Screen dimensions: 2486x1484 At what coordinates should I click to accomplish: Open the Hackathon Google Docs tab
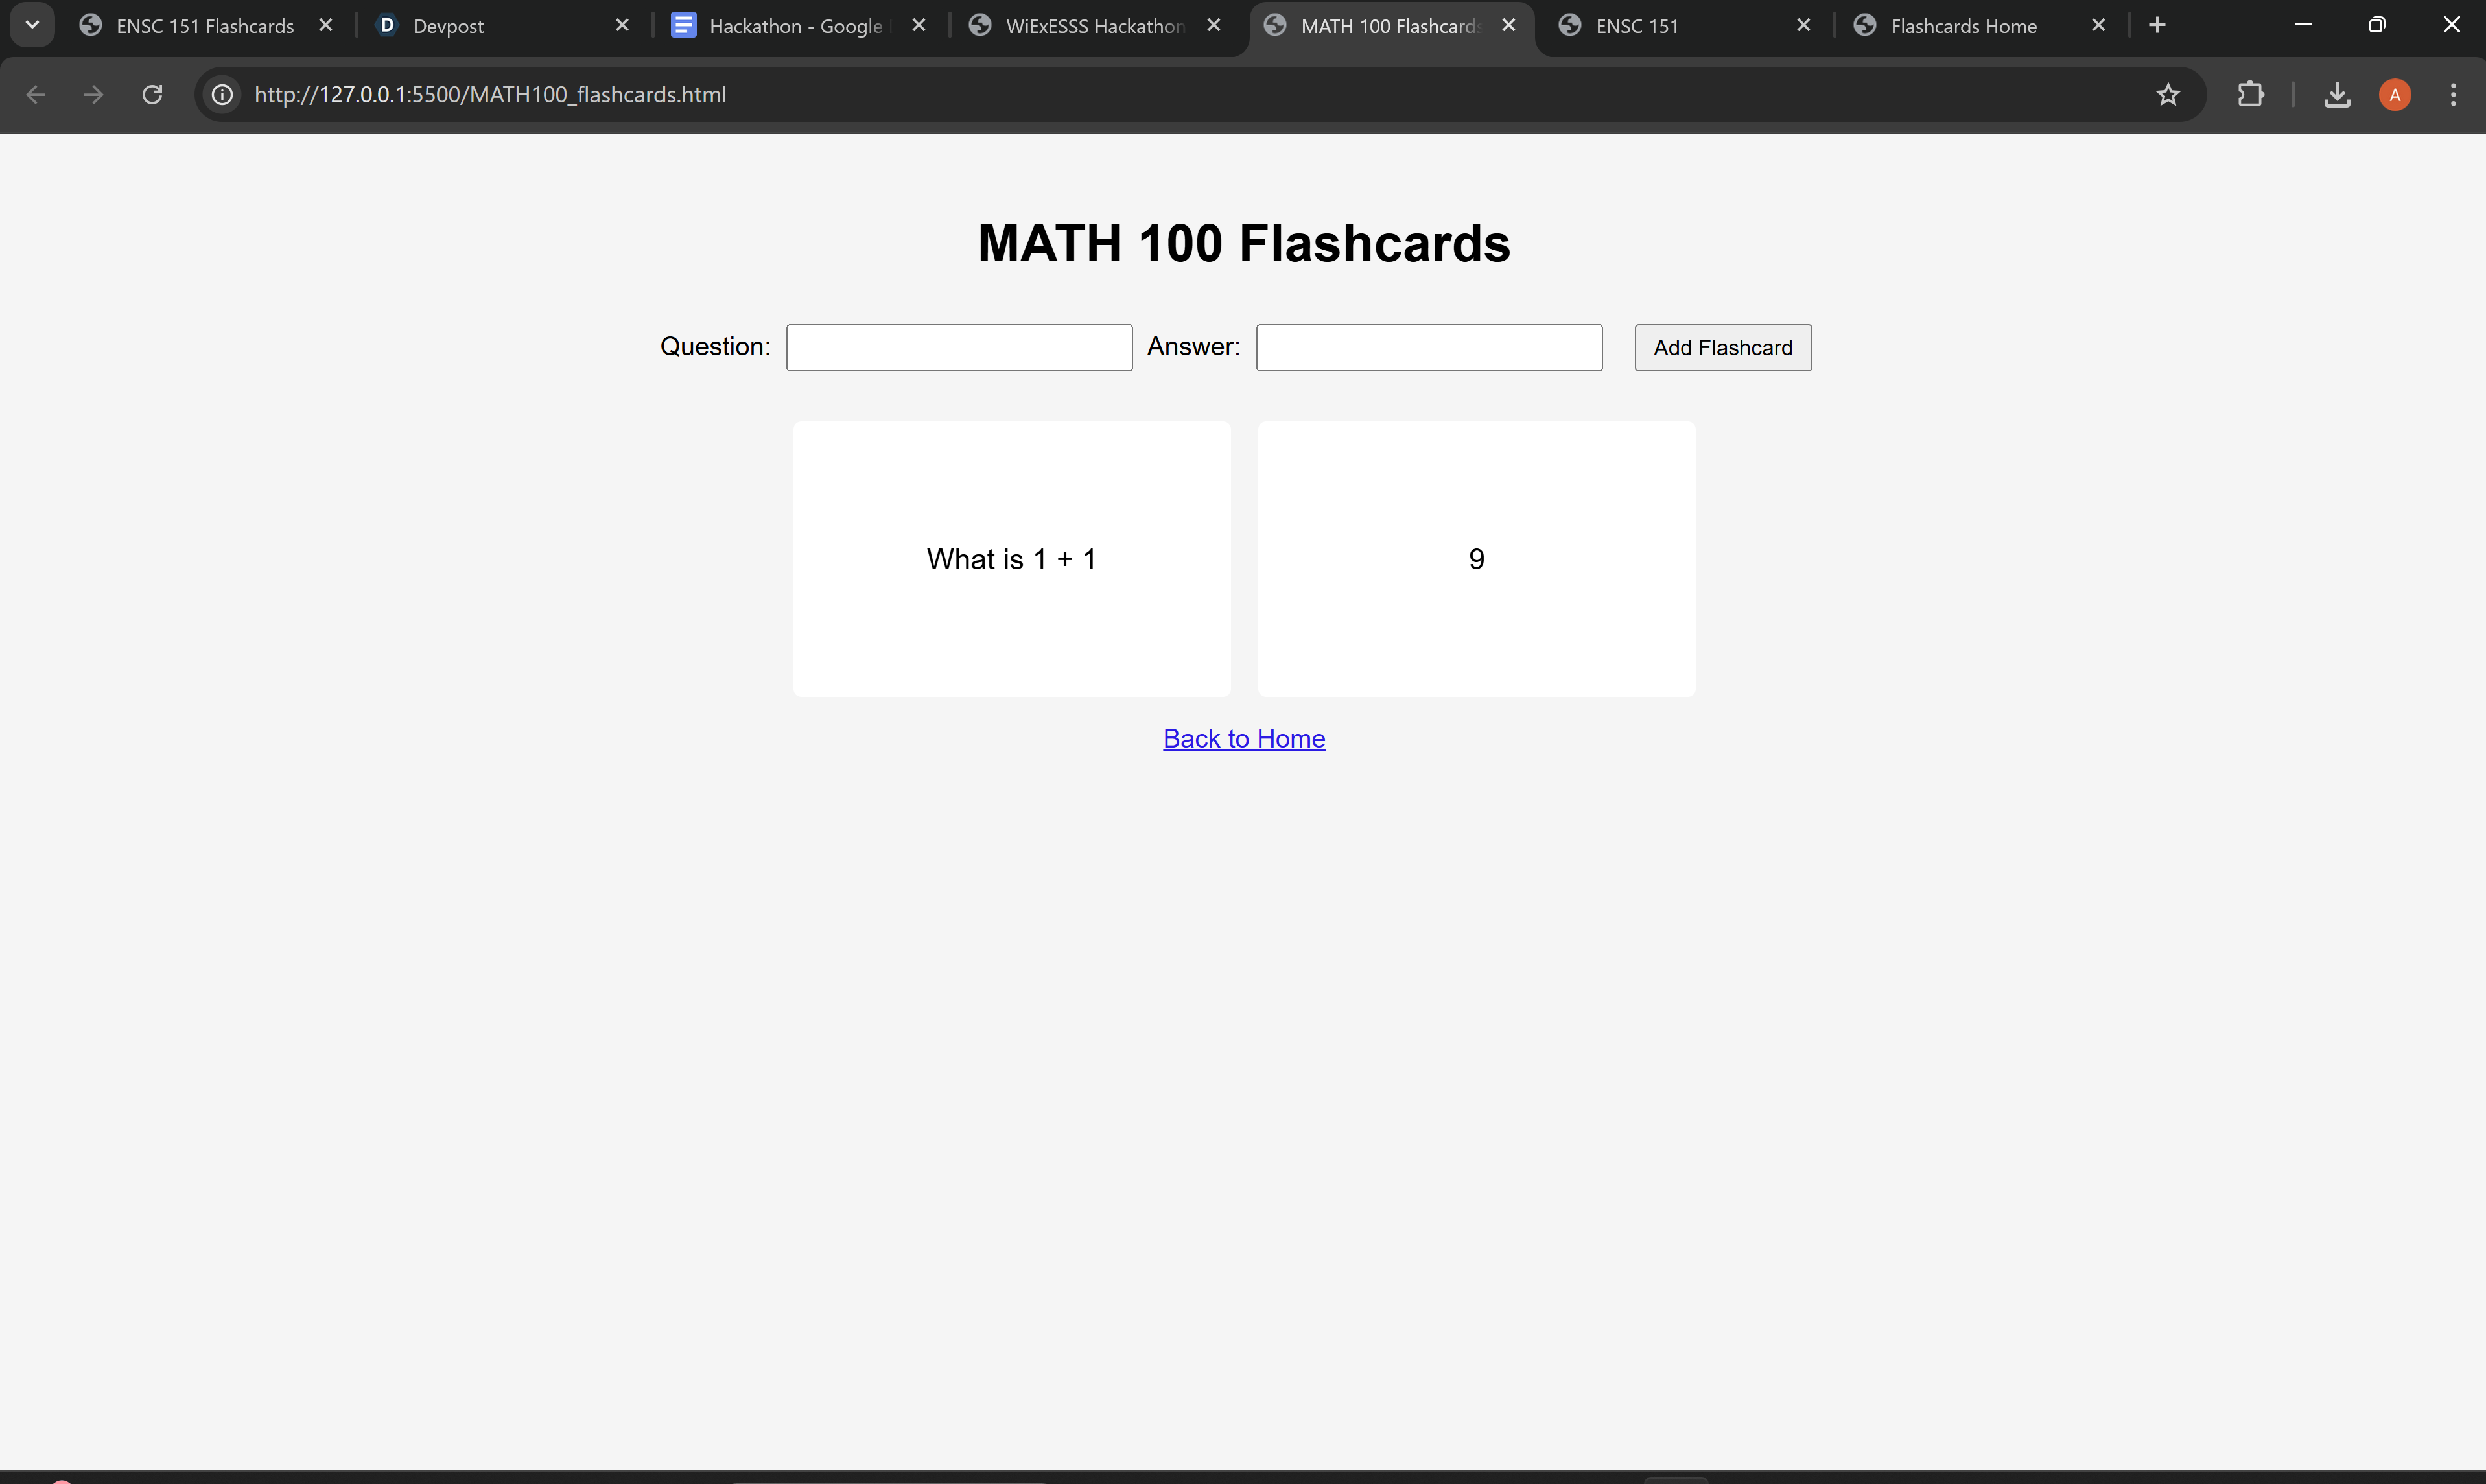pyautogui.click(x=795, y=26)
